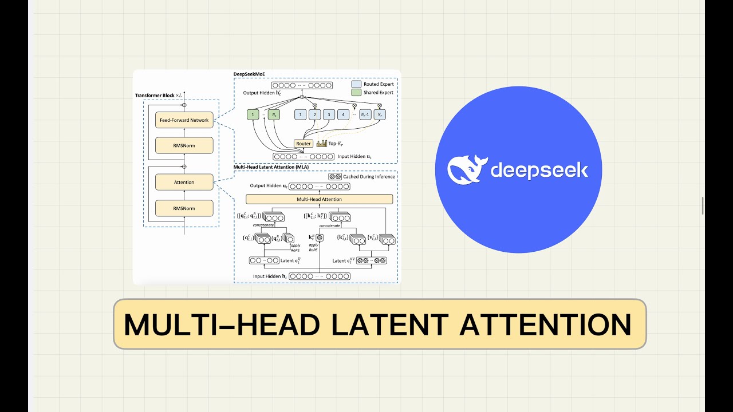The image size is (733, 412).
Task: Click the routed expert box labeled 3
Action: tap(329, 114)
